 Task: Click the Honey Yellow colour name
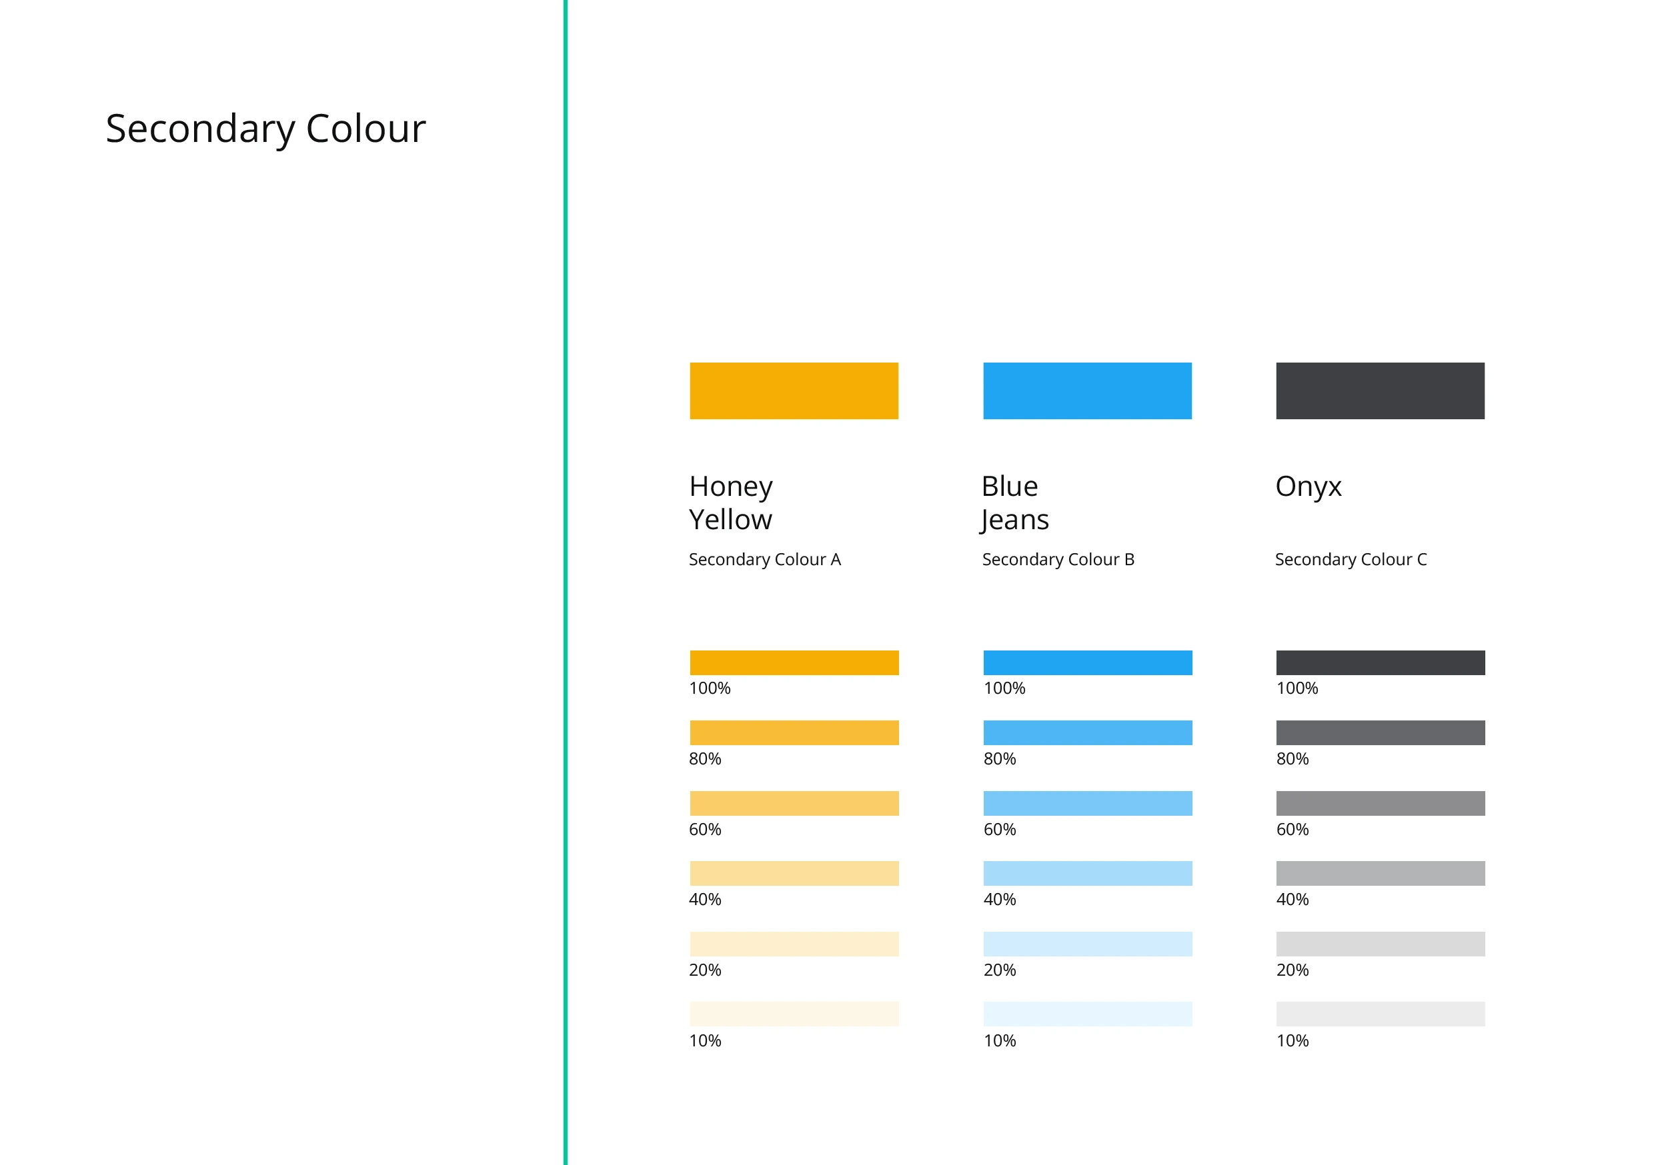(730, 503)
